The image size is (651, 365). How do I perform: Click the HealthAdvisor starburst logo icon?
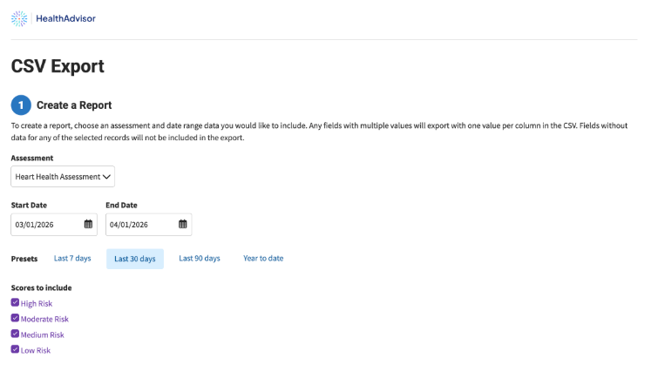point(19,18)
